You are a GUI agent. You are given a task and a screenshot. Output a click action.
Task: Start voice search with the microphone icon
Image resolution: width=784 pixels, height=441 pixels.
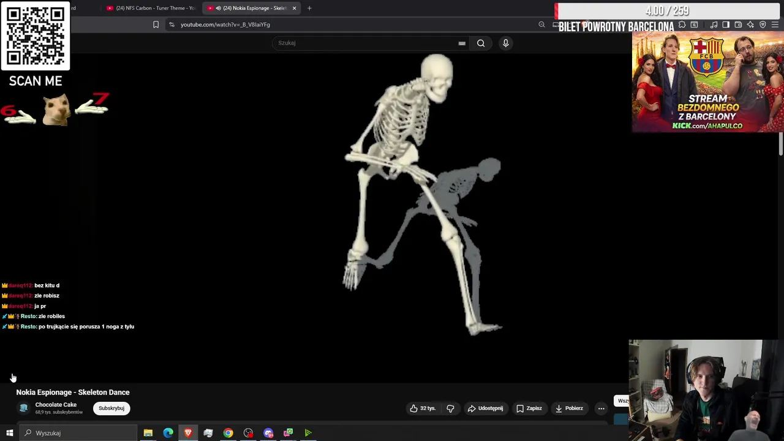coord(506,43)
